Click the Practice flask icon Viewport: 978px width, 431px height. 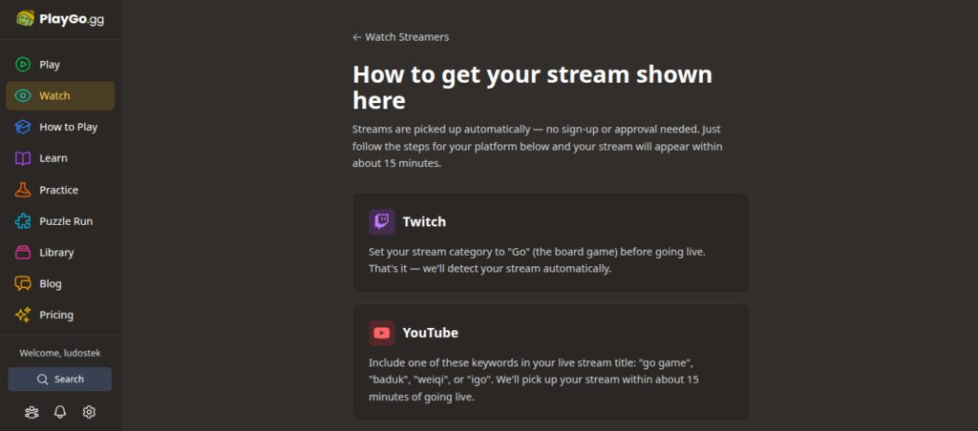pyautogui.click(x=23, y=190)
